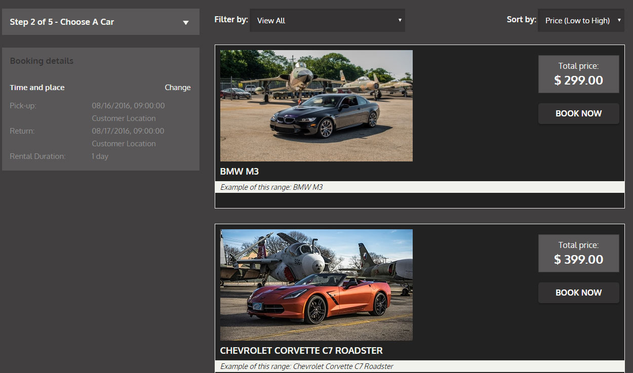Click the Sort by: label
633x373 pixels.
[x=522, y=20]
